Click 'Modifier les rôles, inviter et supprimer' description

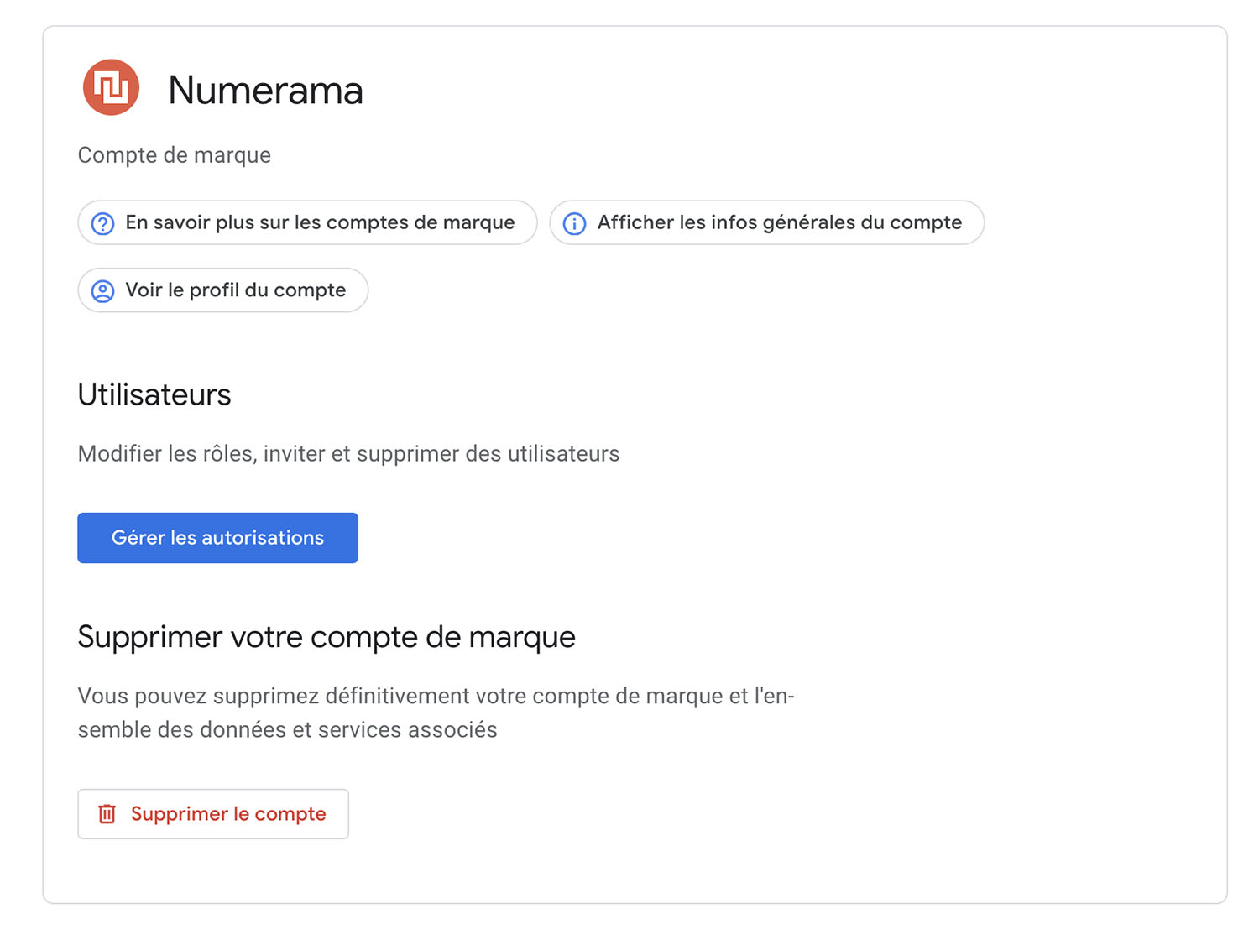pyautogui.click(x=348, y=454)
